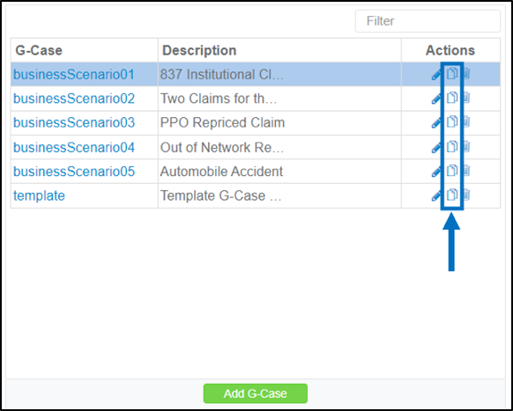Click the green Add G-Case button
The width and height of the screenshot is (513, 411).
(x=256, y=393)
